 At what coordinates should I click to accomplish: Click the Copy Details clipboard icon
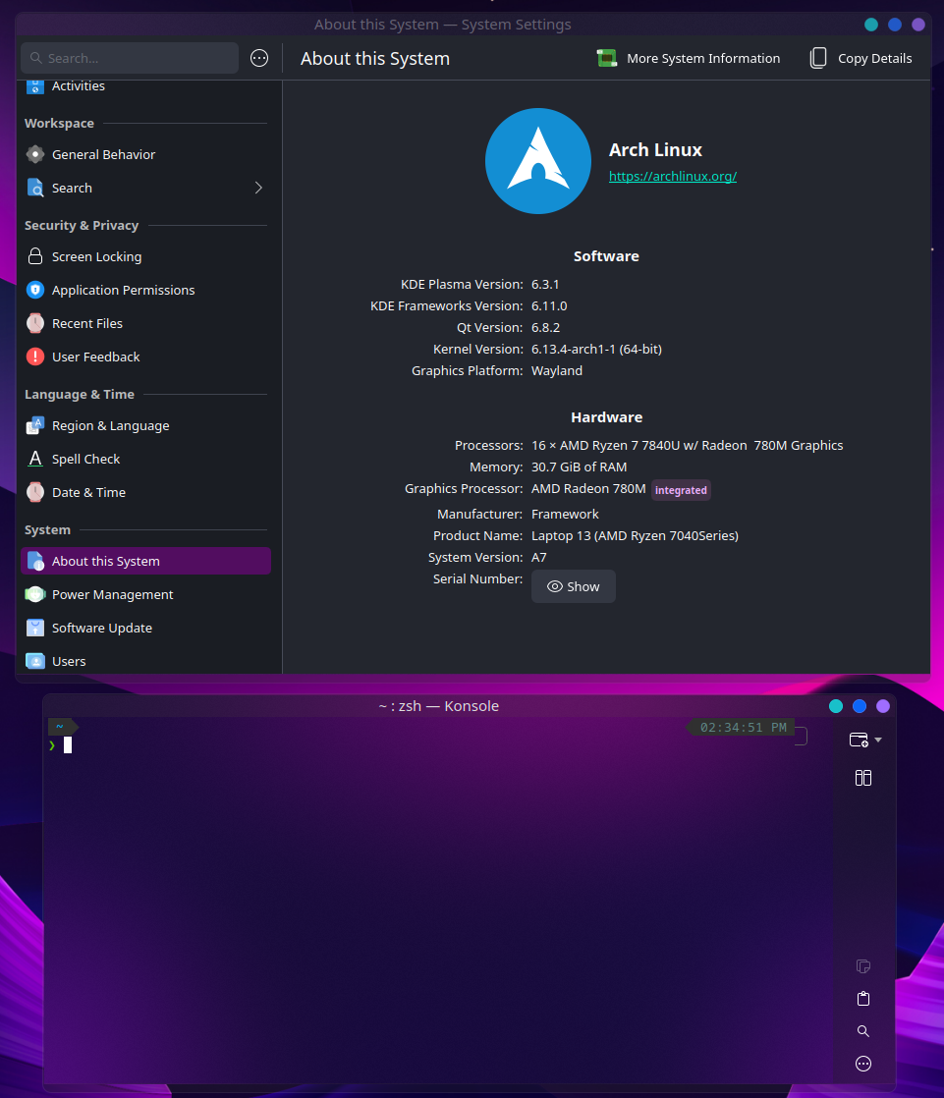tap(818, 58)
